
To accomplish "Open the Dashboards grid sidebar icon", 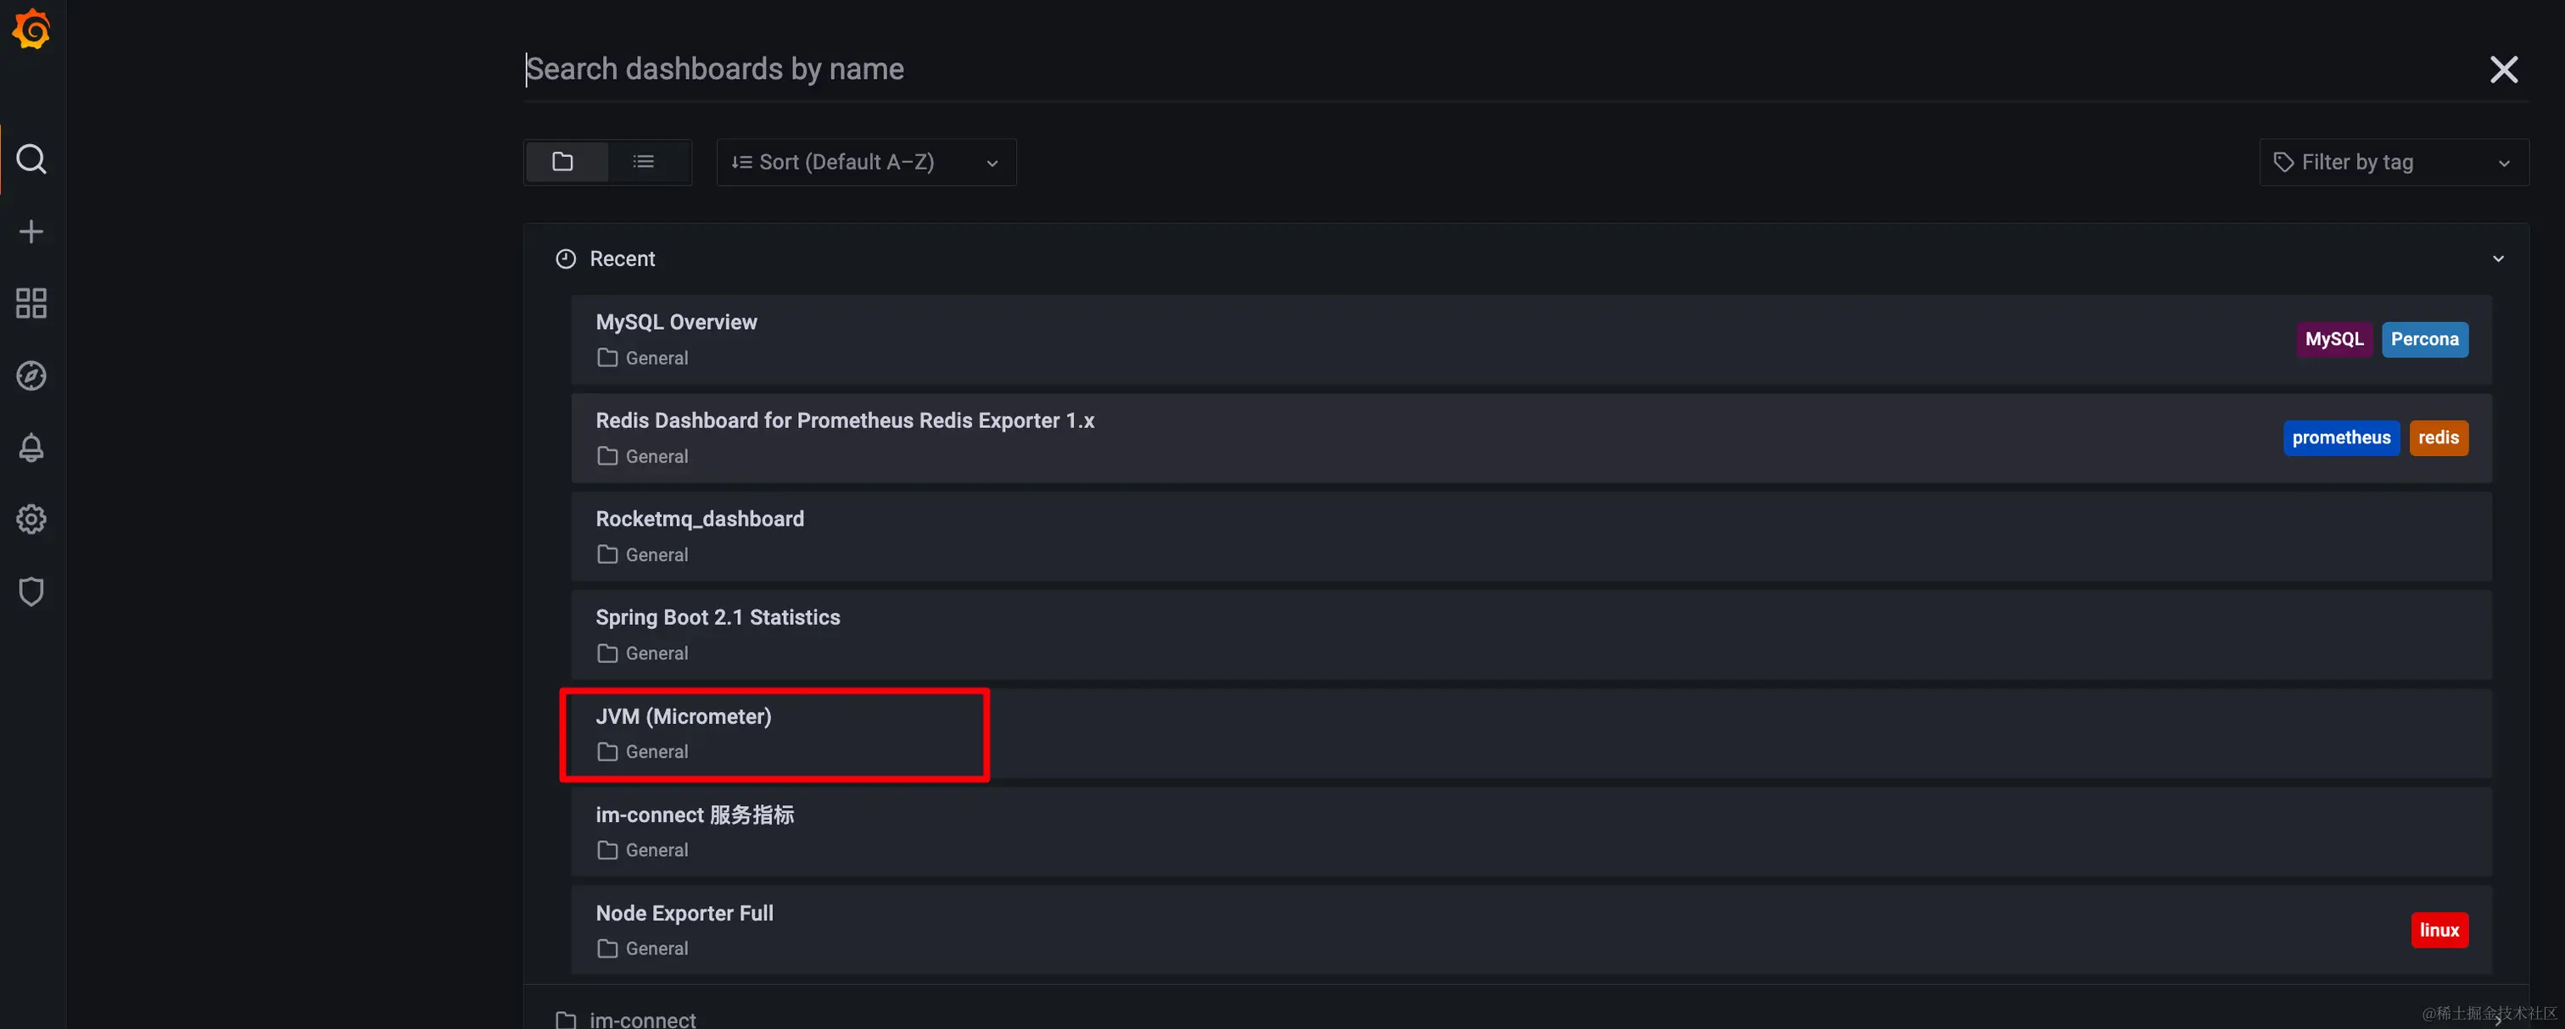I will click(31, 303).
